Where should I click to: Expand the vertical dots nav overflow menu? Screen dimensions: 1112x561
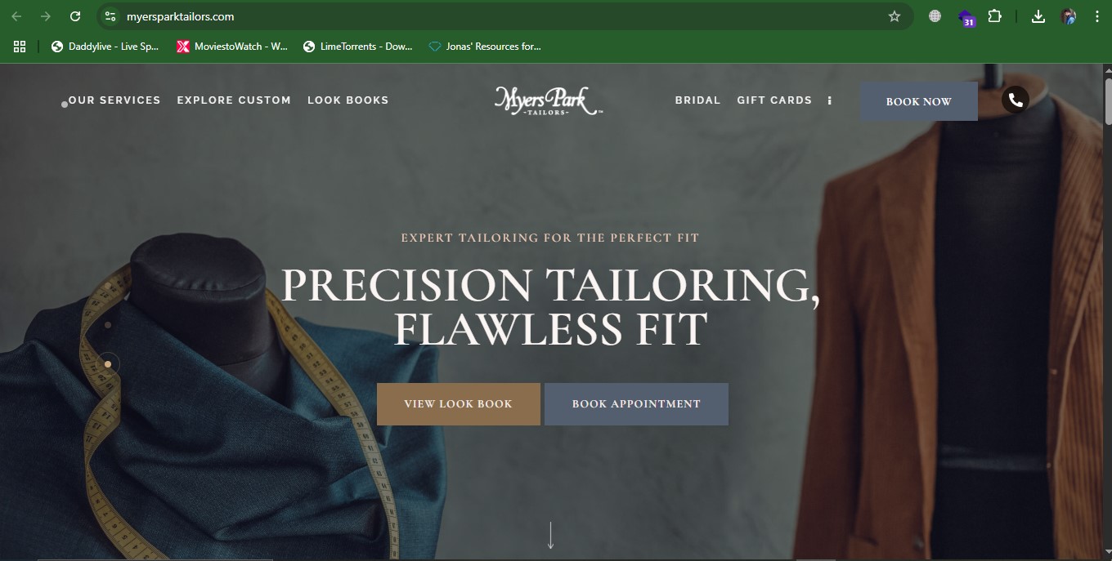(x=829, y=100)
